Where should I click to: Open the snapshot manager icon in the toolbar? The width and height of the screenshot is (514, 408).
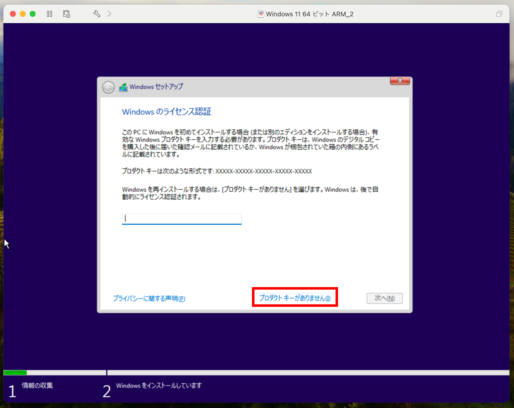point(66,14)
